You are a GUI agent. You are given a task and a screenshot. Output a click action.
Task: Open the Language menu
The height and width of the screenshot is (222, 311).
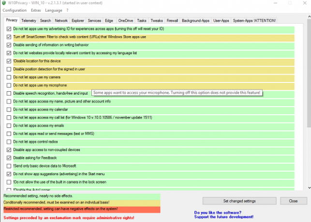54,10
